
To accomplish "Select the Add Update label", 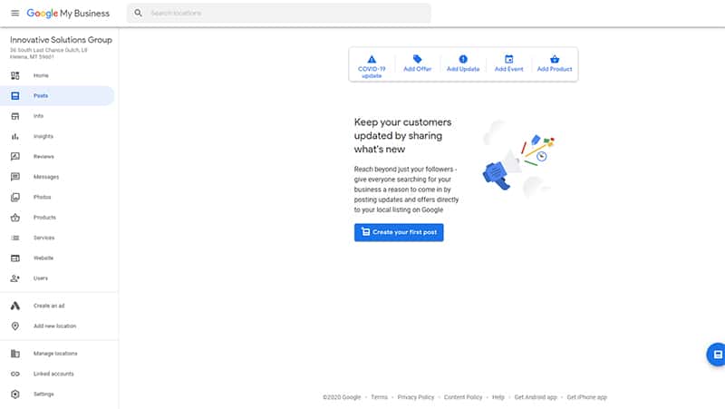I will pyautogui.click(x=463, y=69).
